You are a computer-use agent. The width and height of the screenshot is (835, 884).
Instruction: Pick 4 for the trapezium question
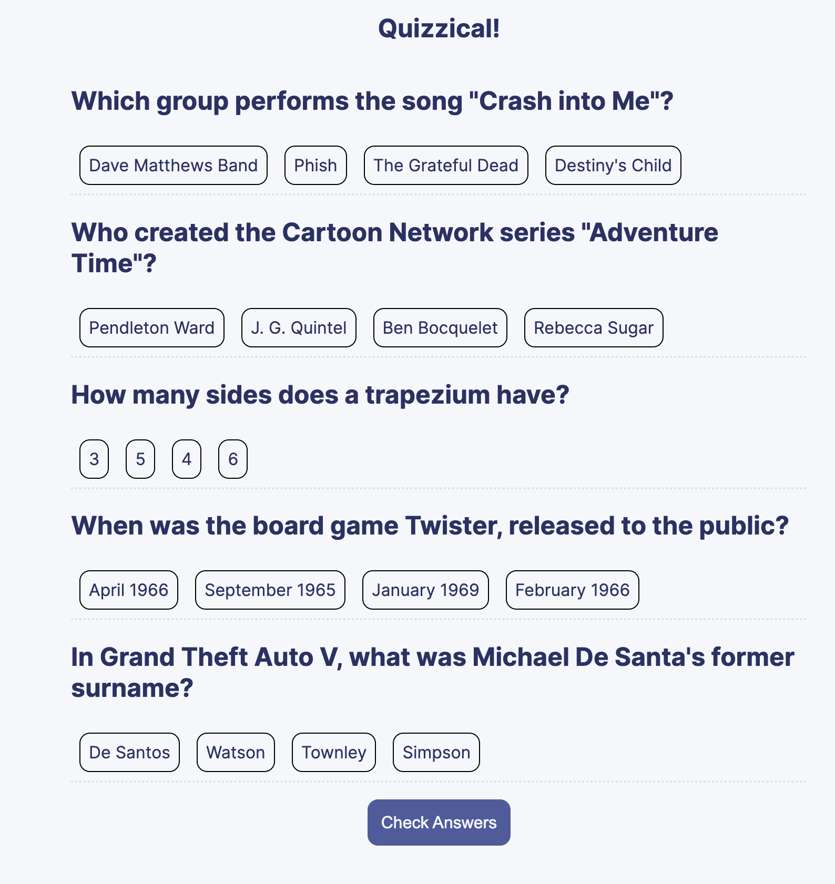pos(187,459)
